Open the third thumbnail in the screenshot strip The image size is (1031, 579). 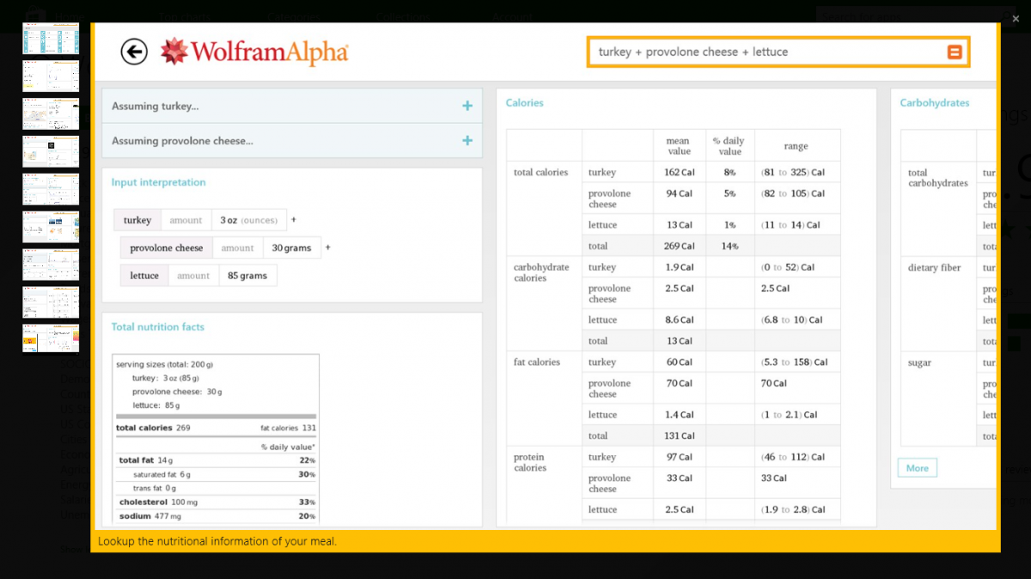click(x=51, y=113)
